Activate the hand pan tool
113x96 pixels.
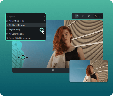click(89, 16)
